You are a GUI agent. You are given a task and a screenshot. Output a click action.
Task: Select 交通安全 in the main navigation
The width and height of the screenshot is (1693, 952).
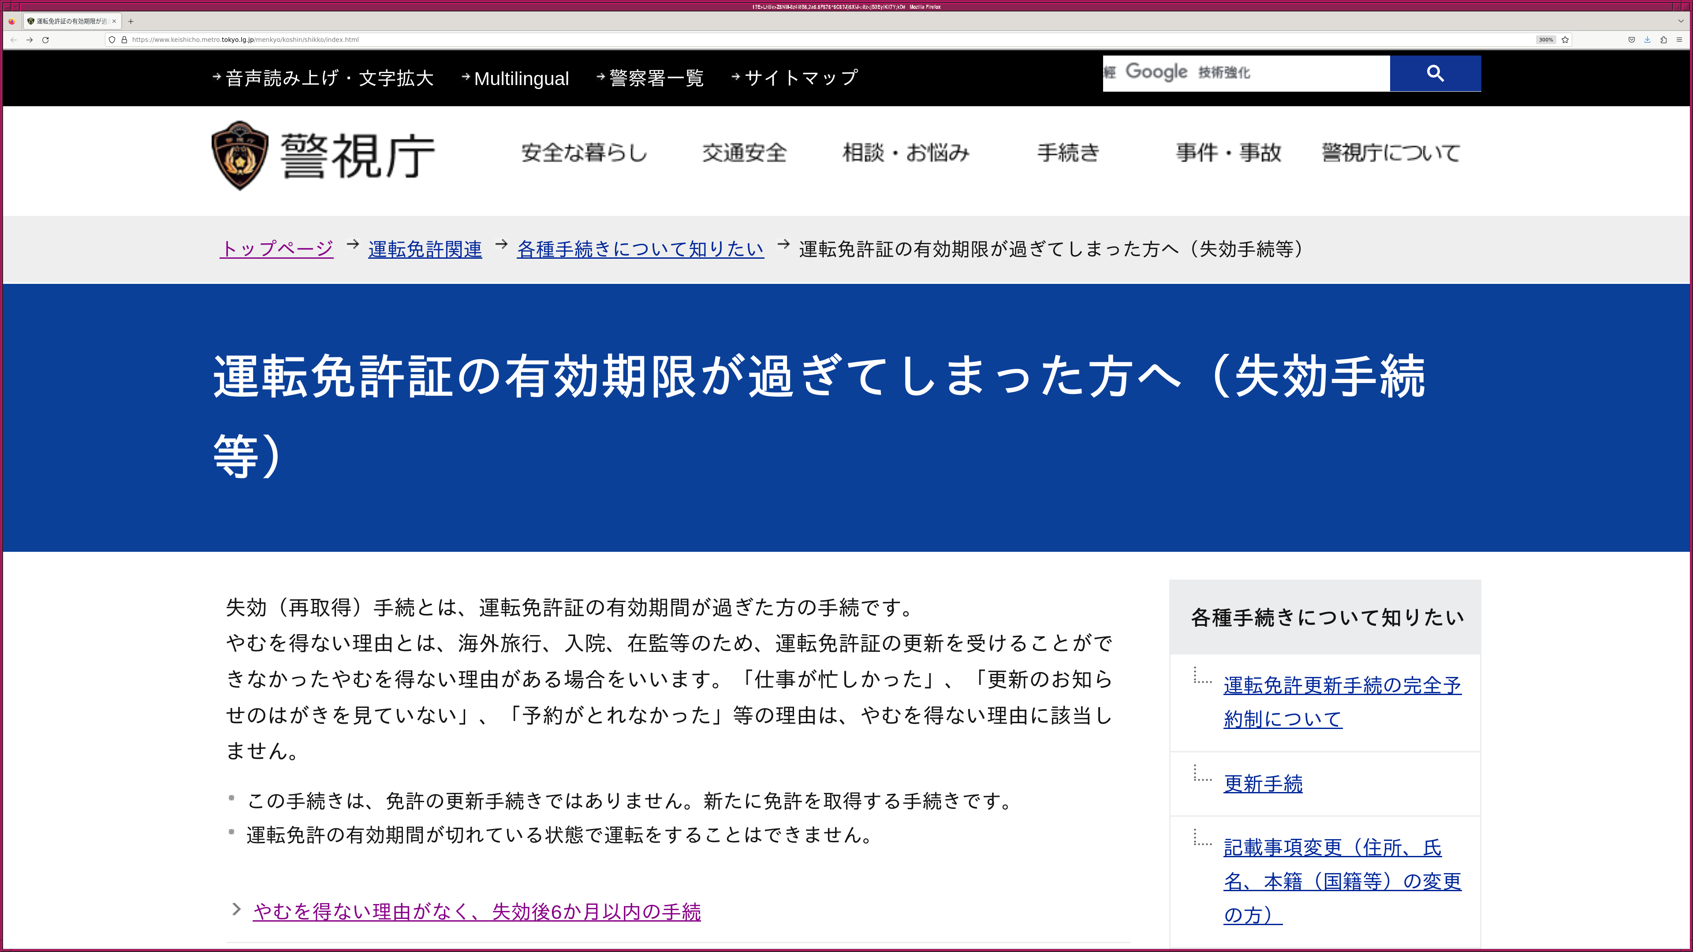(x=744, y=152)
